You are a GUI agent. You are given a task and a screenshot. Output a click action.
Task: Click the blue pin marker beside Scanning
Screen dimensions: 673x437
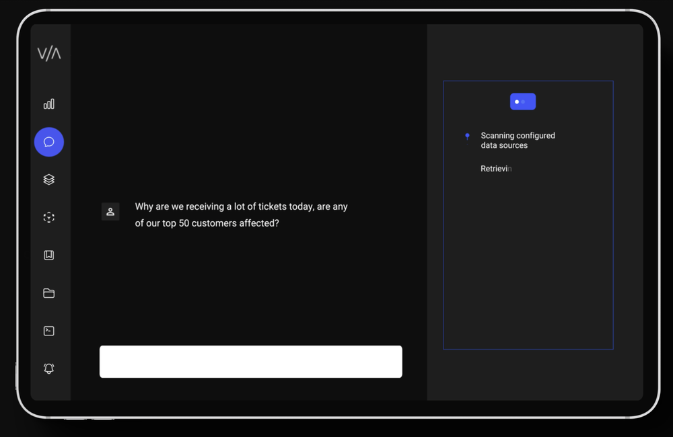[x=468, y=136]
